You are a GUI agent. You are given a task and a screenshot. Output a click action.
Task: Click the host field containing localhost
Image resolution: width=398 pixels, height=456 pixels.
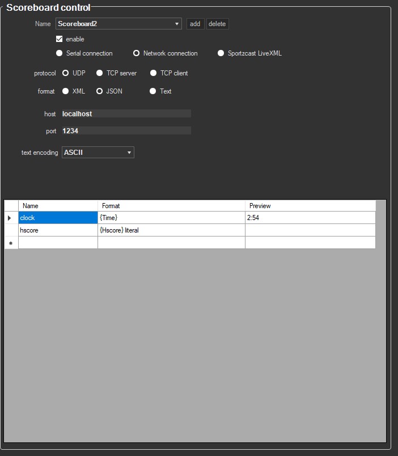click(126, 114)
